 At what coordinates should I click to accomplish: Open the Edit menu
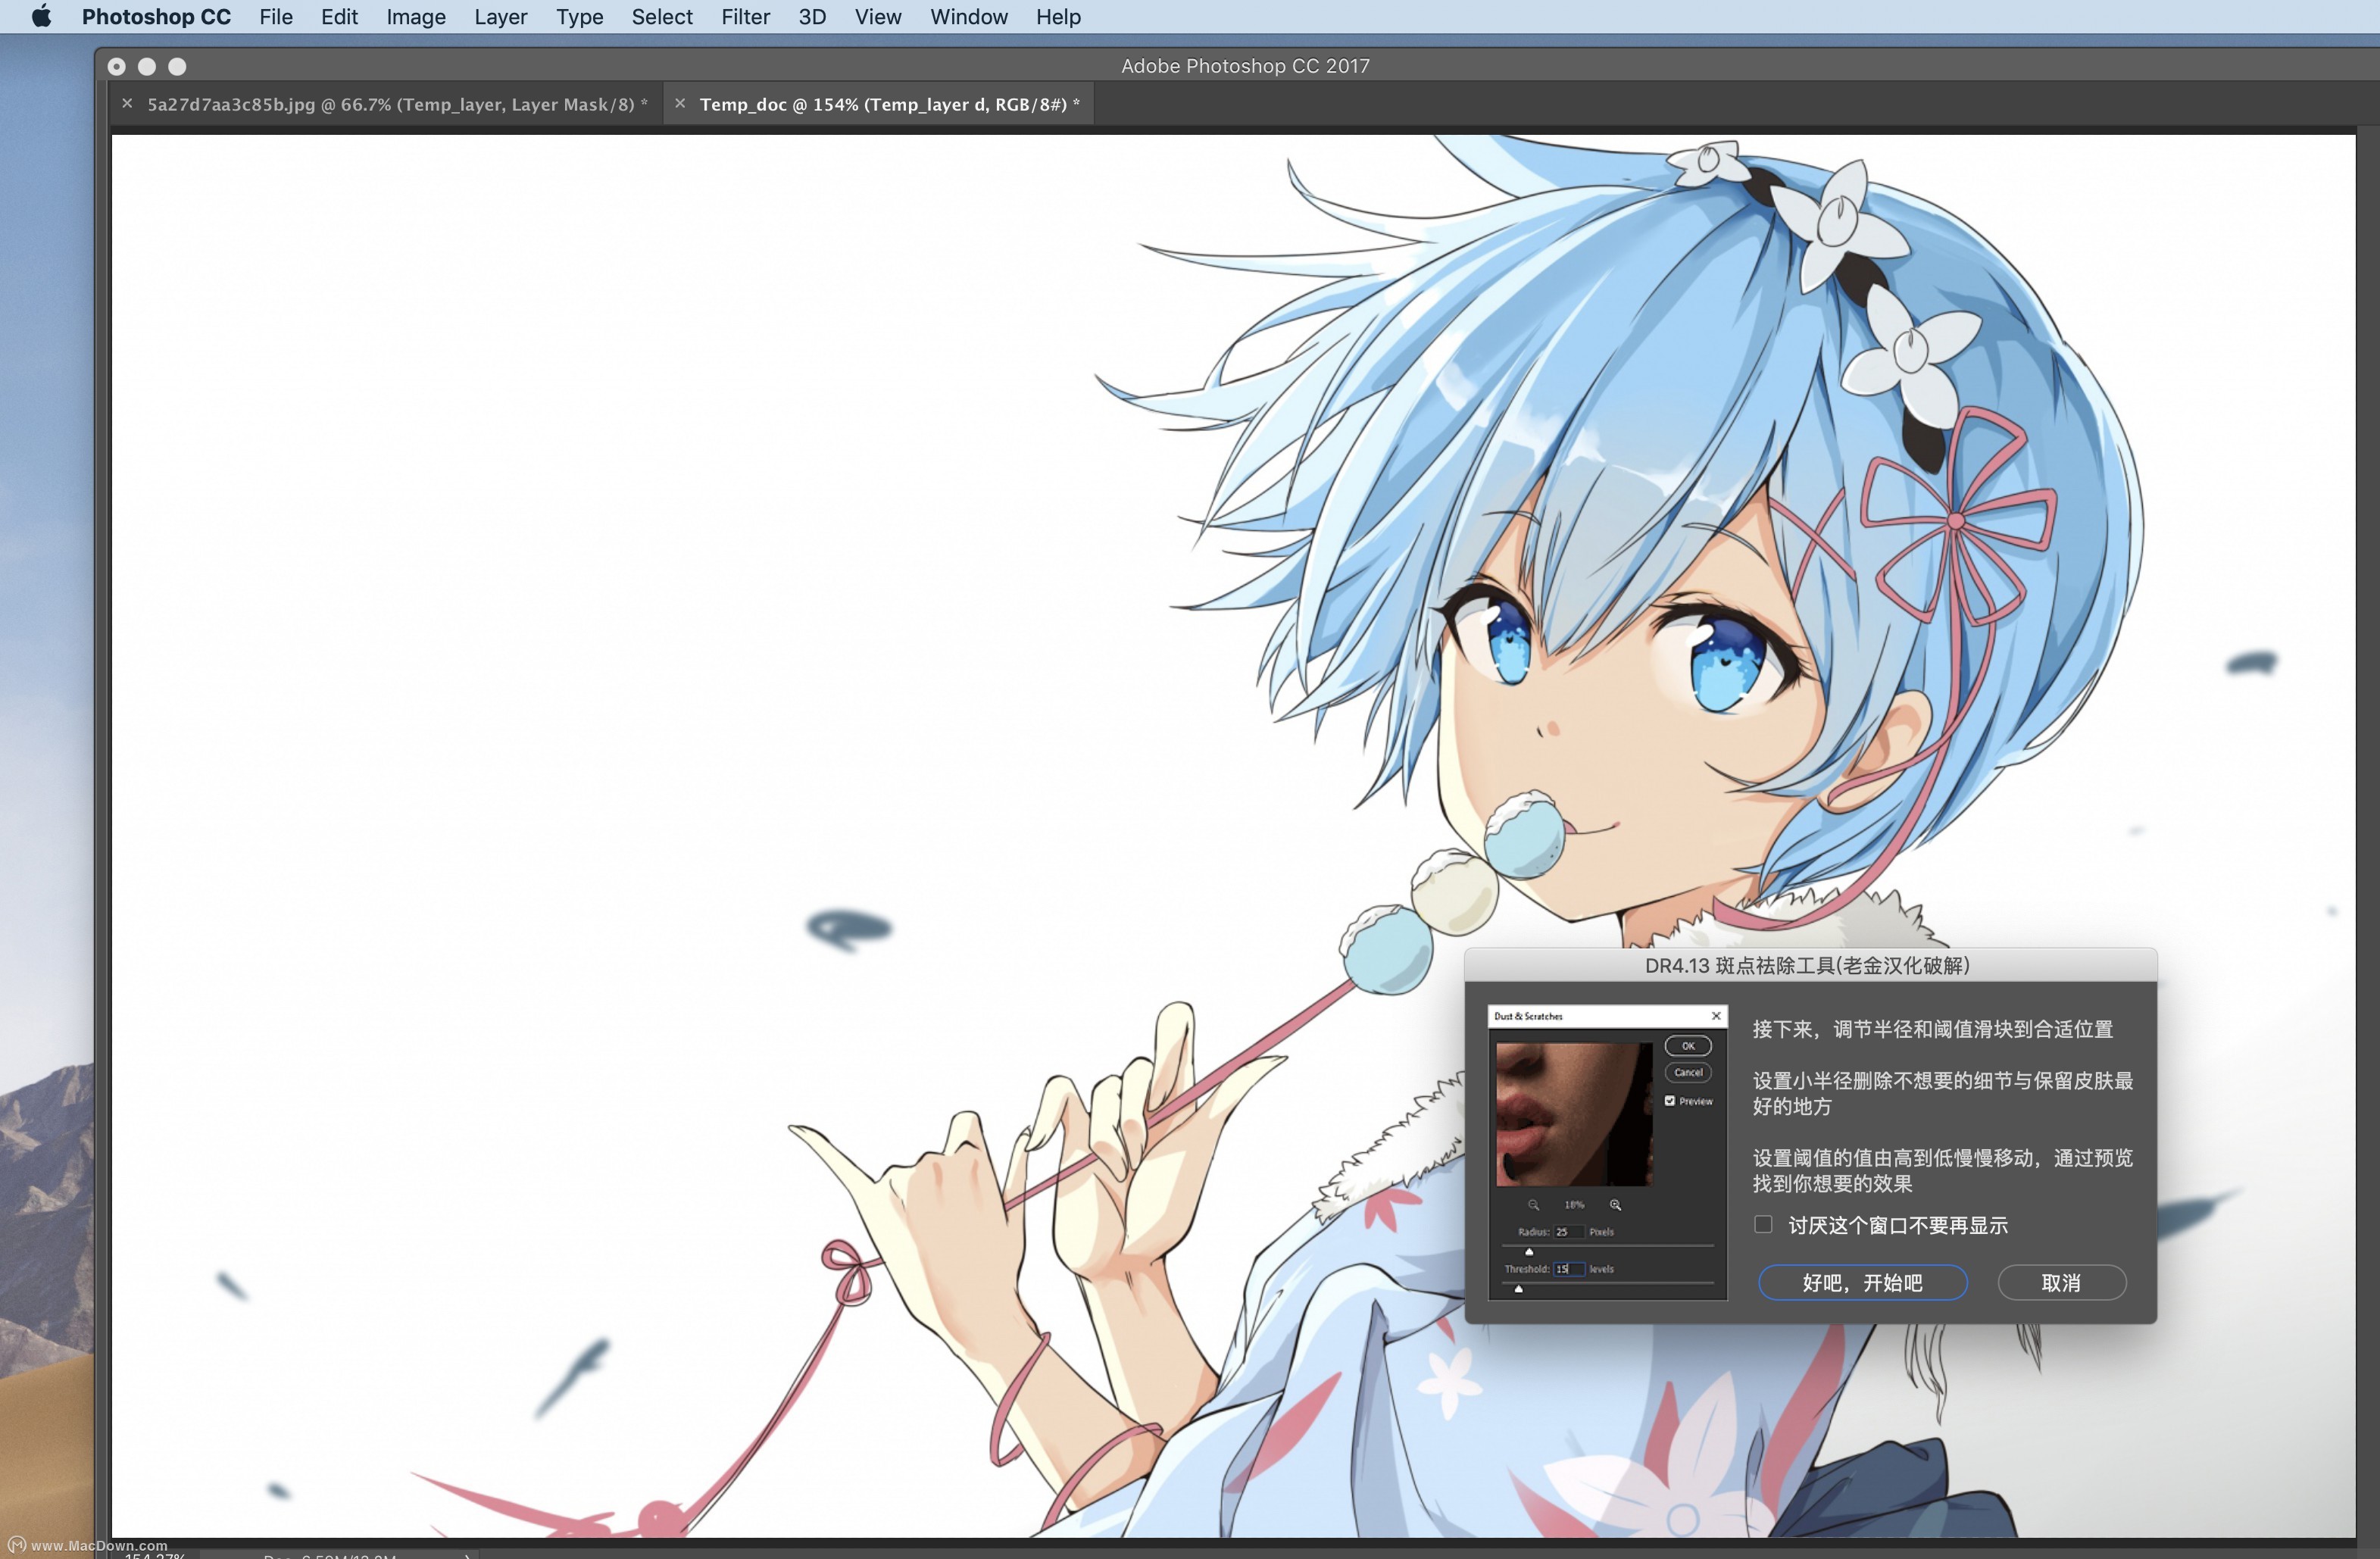(339, 17)
